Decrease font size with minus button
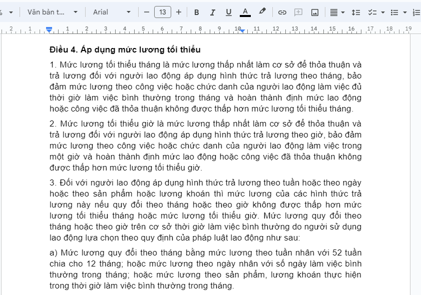The height and width of the screenshot is (295, 421). pos(147,12)
